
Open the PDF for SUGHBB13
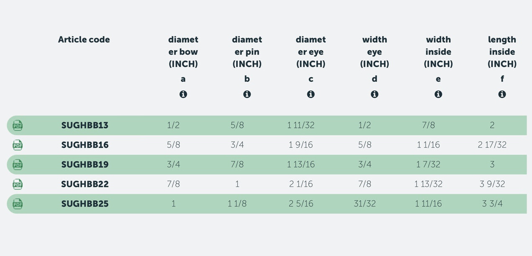click(18, 125)
